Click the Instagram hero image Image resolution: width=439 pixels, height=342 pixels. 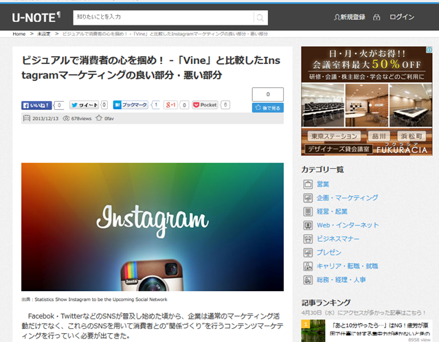(x=153, y=227)
